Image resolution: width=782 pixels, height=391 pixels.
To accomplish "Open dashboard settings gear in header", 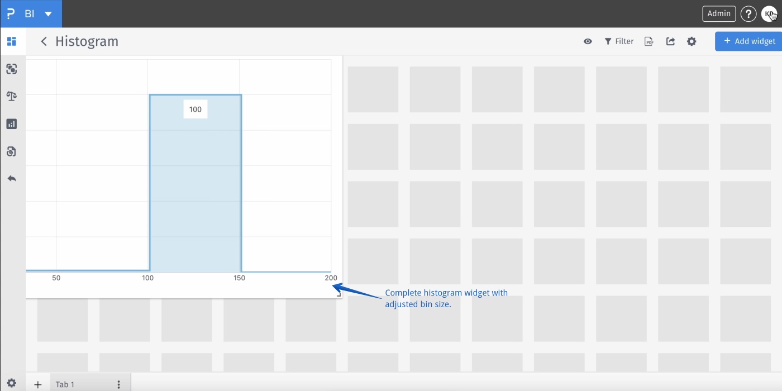I will point(692,41).
